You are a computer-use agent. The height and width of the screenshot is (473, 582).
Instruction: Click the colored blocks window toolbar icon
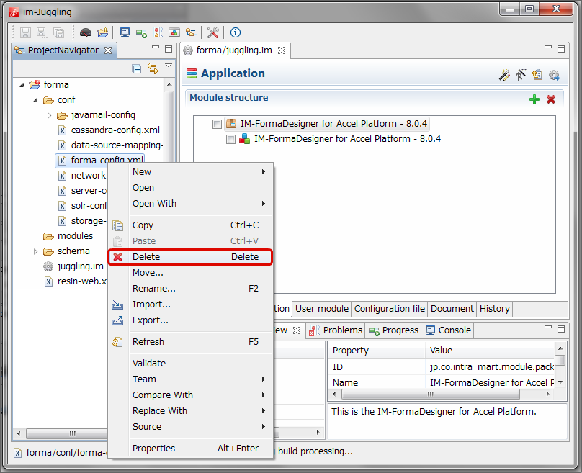pyautogui.click(x=174, y=32)
